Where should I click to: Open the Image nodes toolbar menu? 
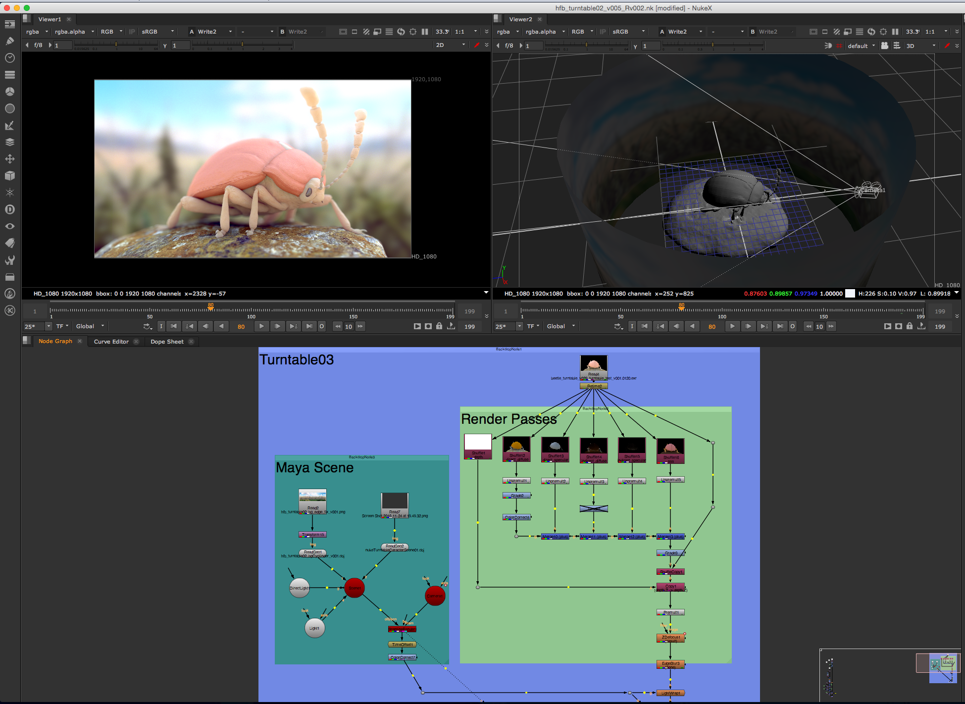(x=10, y=24)
